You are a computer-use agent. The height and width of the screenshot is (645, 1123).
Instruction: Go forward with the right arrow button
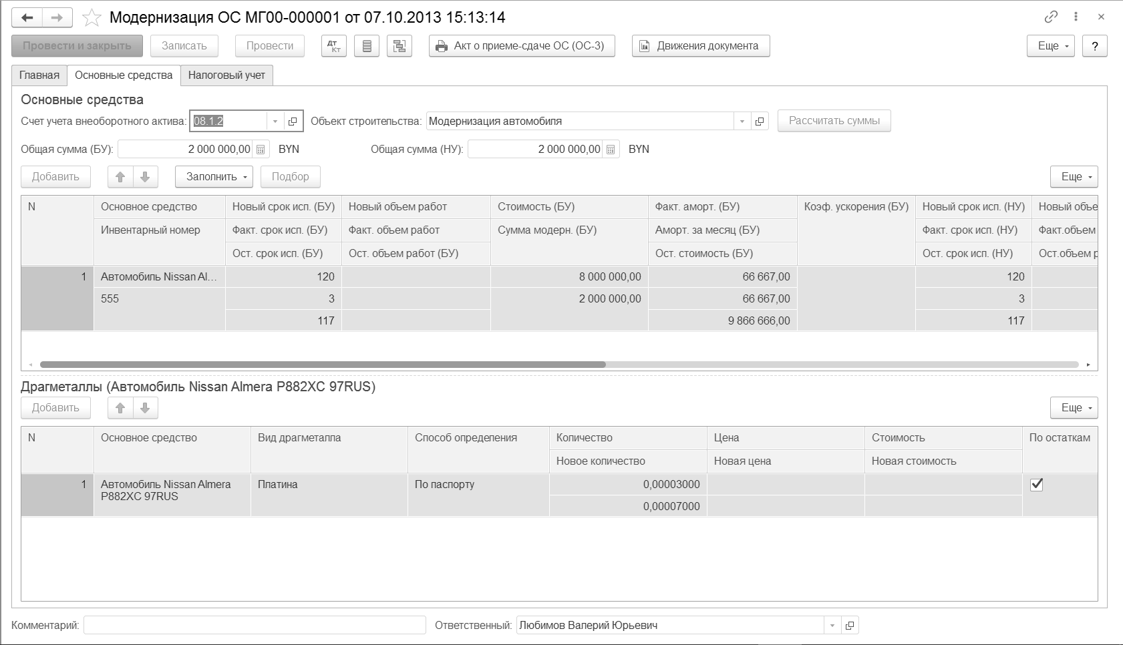point(57,17)
